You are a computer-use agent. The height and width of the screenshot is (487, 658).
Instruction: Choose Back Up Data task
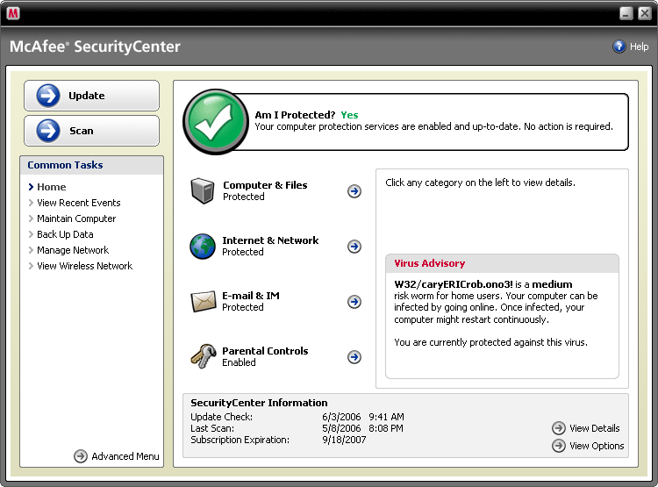click(x=65, y=234)
